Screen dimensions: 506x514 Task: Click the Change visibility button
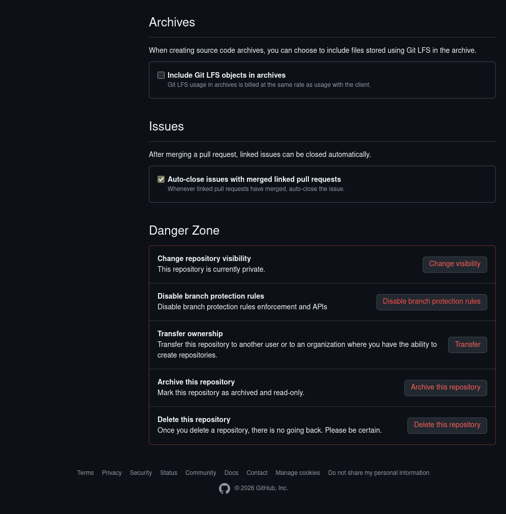coord(455,264)
